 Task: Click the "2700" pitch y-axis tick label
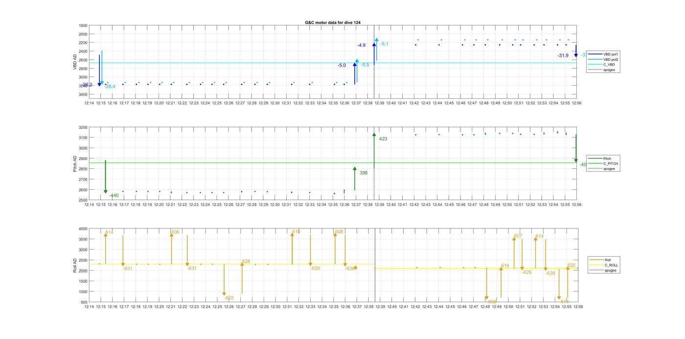point(83,180)
